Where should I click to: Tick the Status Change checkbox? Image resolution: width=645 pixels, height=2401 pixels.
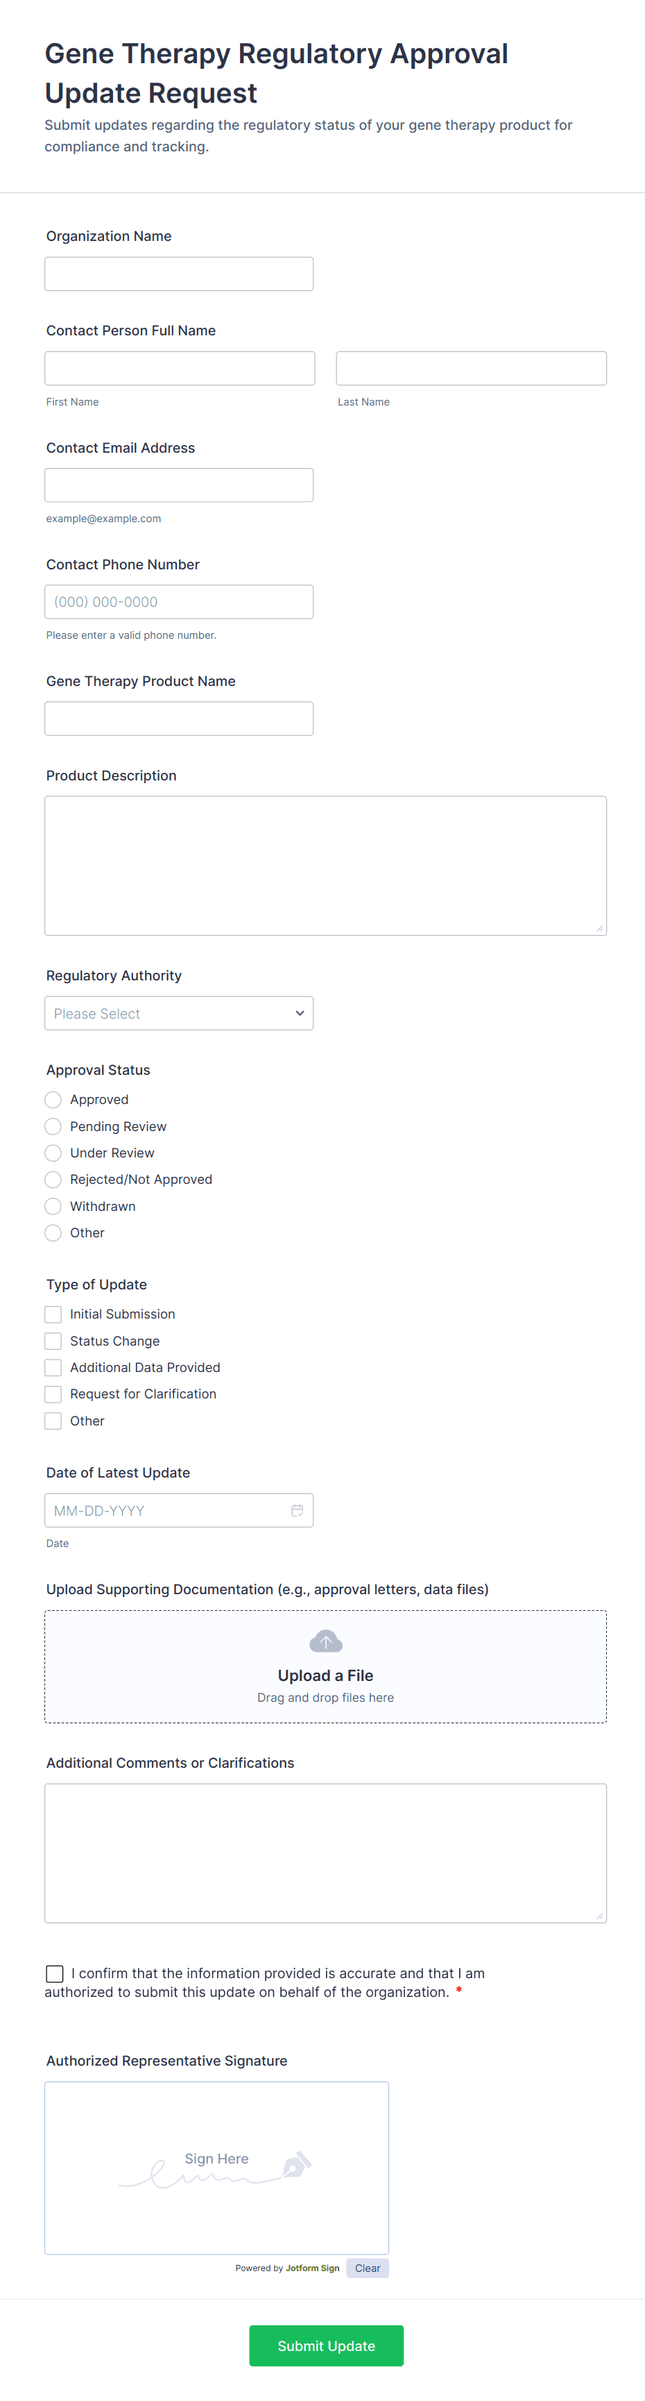53,1341
